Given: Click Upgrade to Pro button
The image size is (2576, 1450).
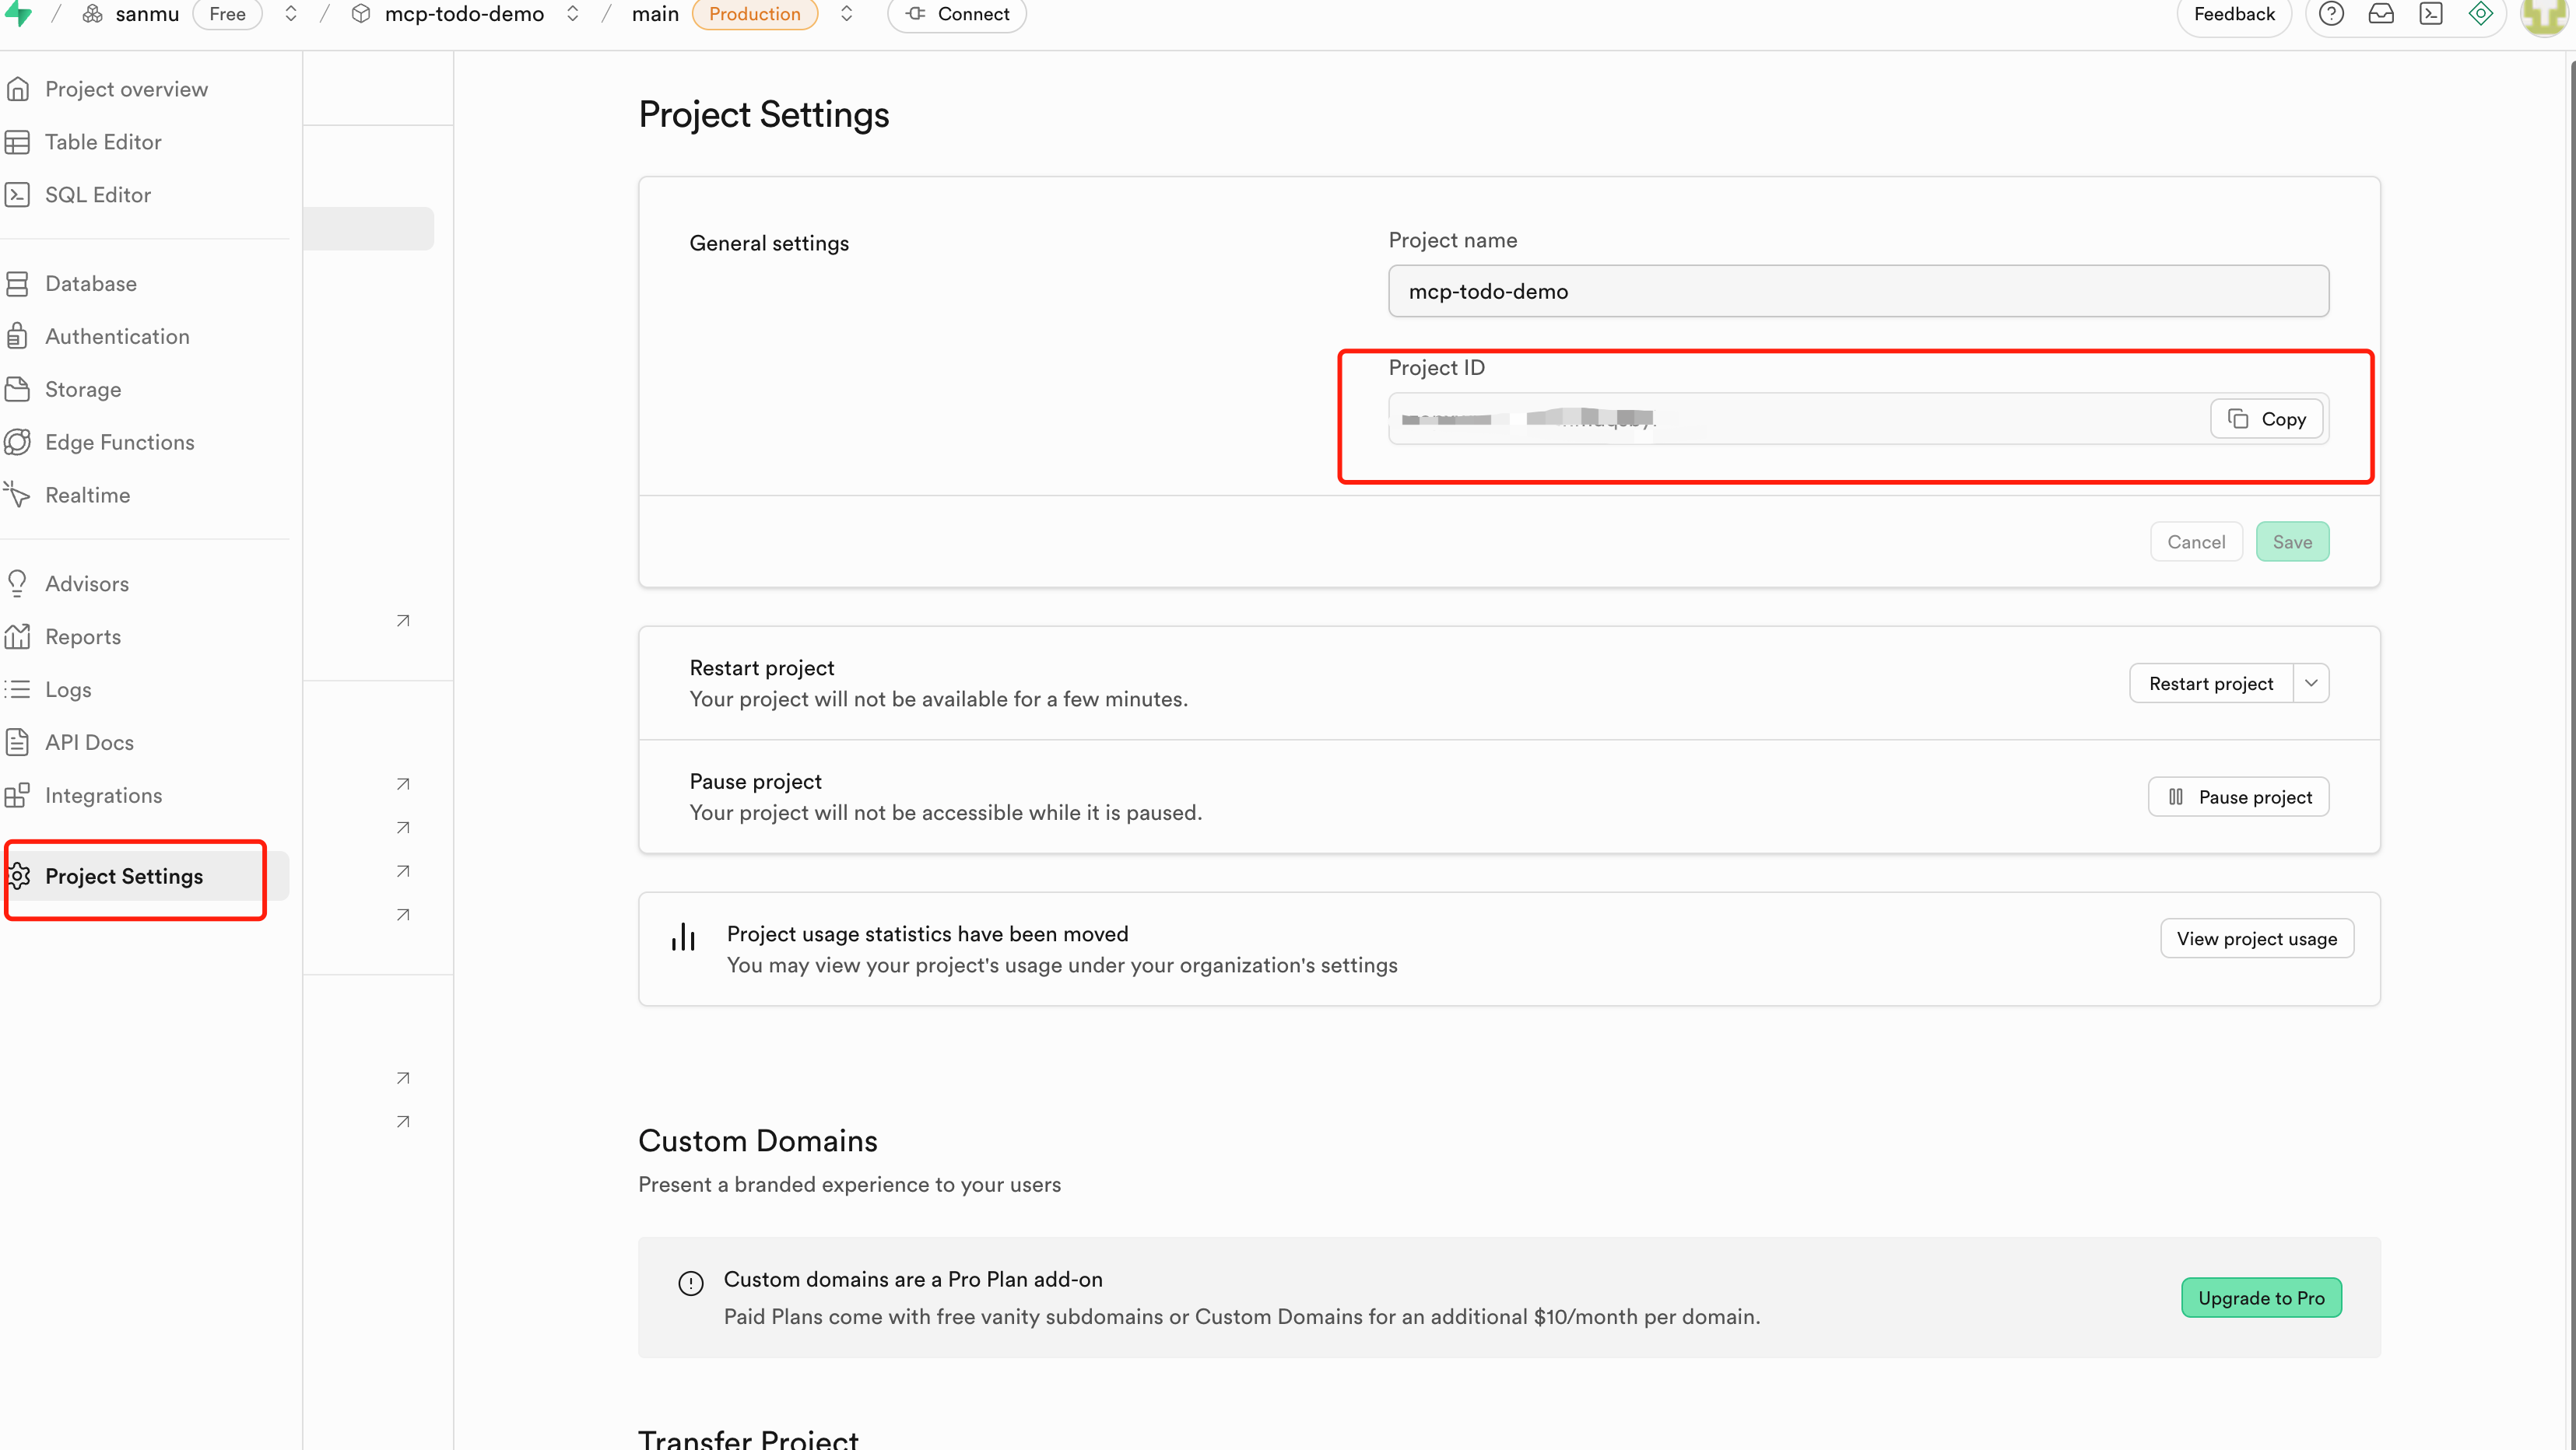Looking at the screenshot, I should pyautogui.click(x=2261, y=1298).
